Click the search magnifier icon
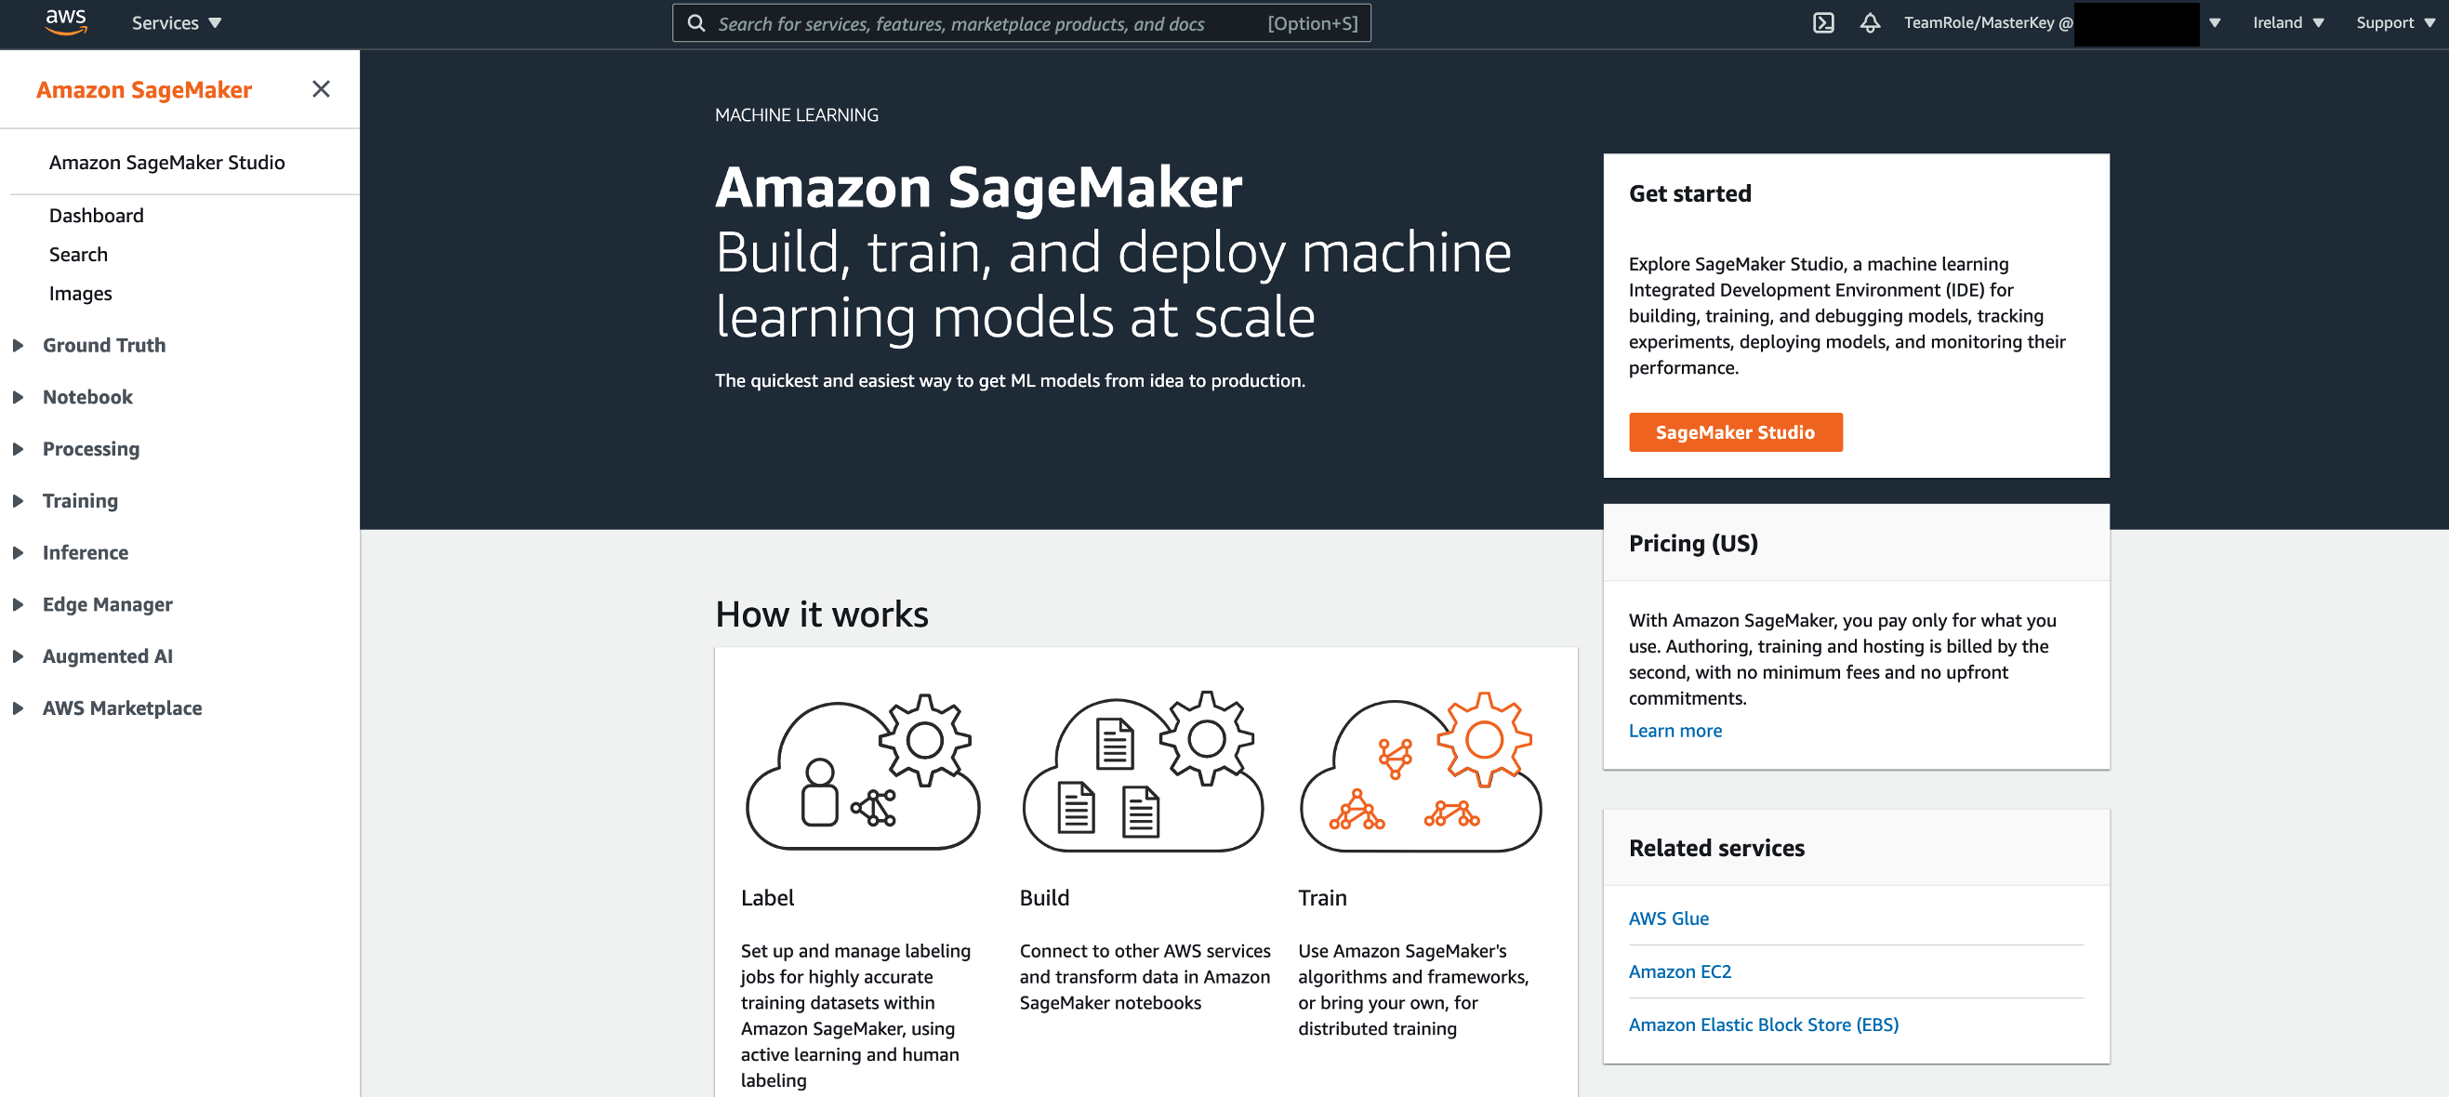This screenshot has width=2449, height=1097. pos(695,23)
